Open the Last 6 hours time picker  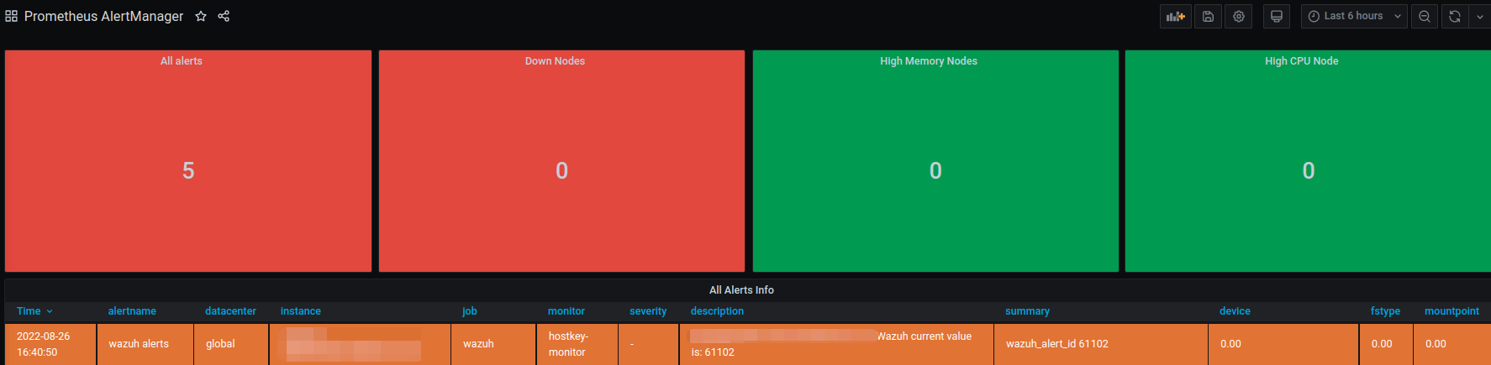1353,16
